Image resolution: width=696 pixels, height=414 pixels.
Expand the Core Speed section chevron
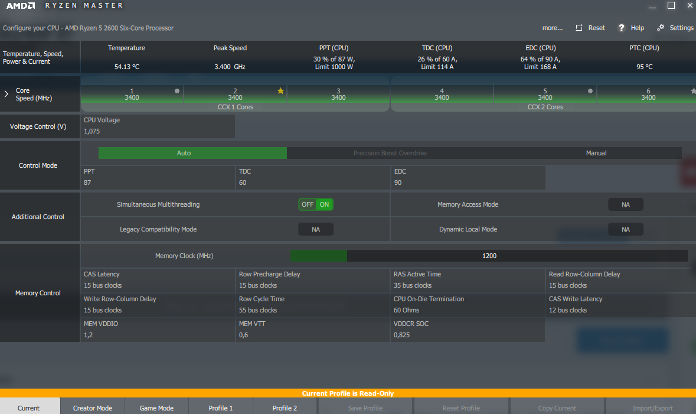click(x=6, y=94)
